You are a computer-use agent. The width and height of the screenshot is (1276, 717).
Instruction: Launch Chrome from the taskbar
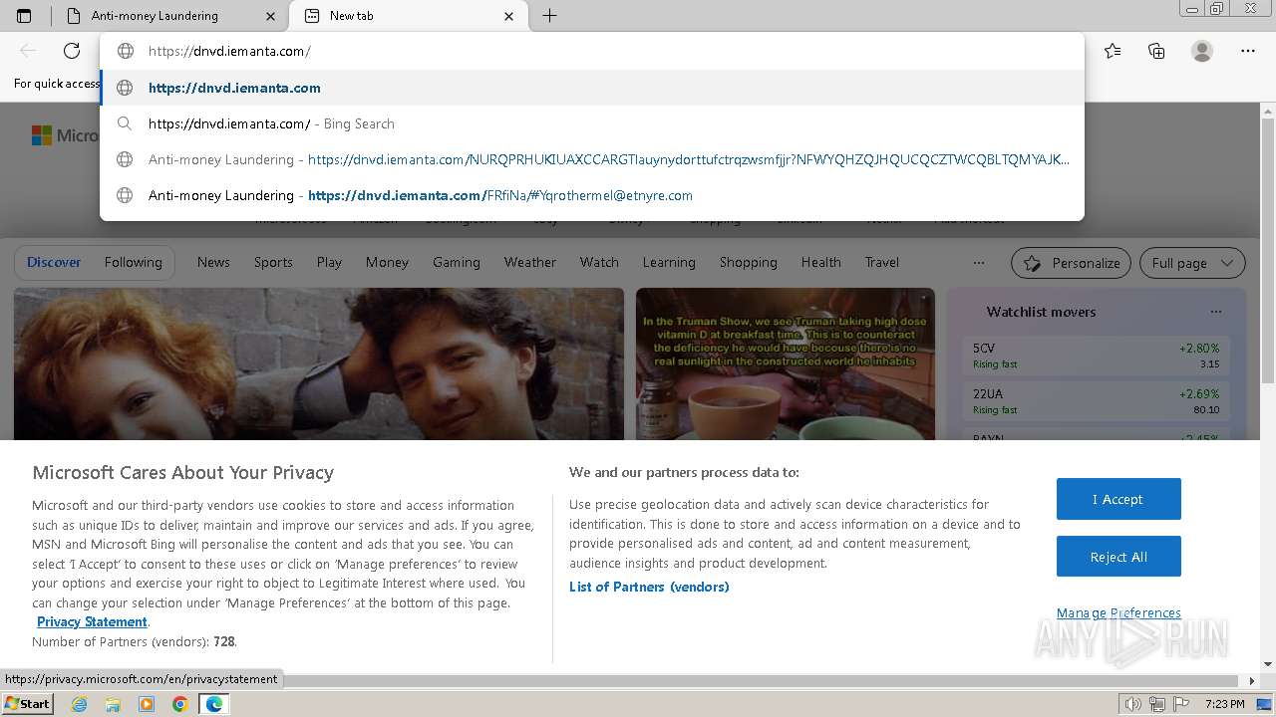click(179, 704)
